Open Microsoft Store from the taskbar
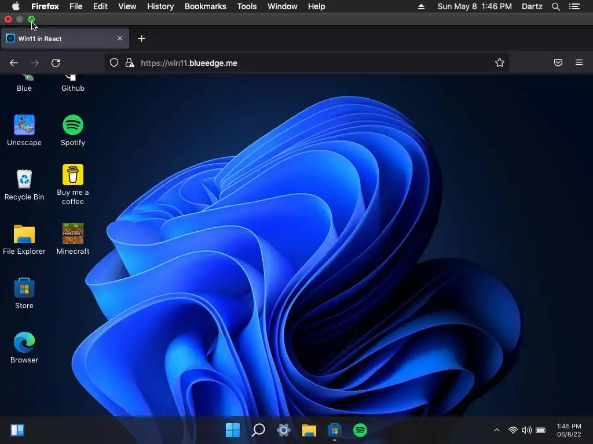 tap(334, 430)
